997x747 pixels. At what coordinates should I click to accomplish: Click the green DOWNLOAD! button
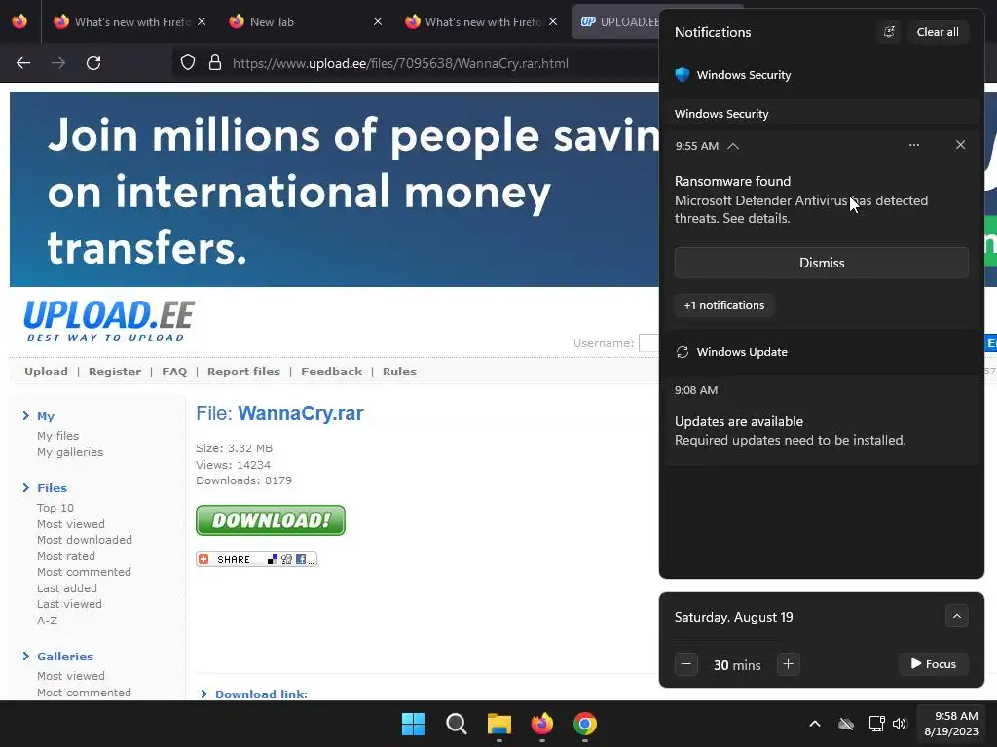click(271, 520)
